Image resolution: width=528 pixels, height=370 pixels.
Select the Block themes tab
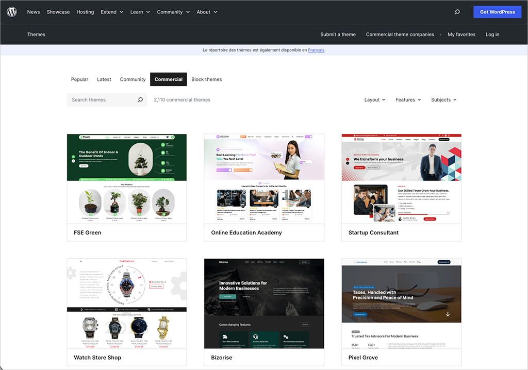tap(206, 79)
